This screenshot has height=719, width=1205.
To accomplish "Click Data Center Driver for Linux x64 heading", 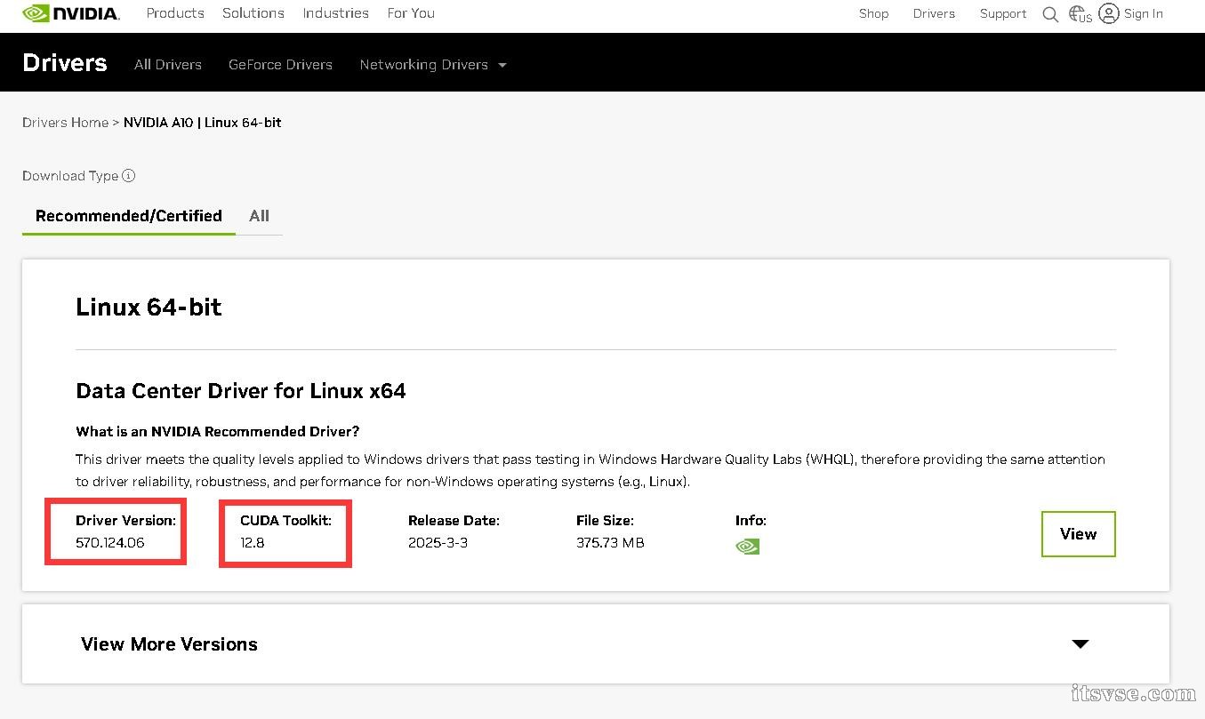I will [241, 391].
